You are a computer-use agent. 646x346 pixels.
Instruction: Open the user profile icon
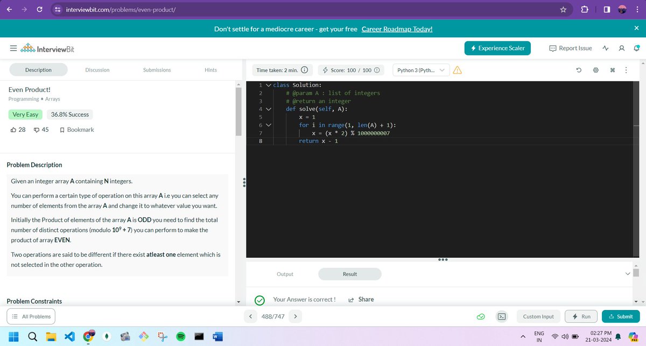(x=621, y=48)
